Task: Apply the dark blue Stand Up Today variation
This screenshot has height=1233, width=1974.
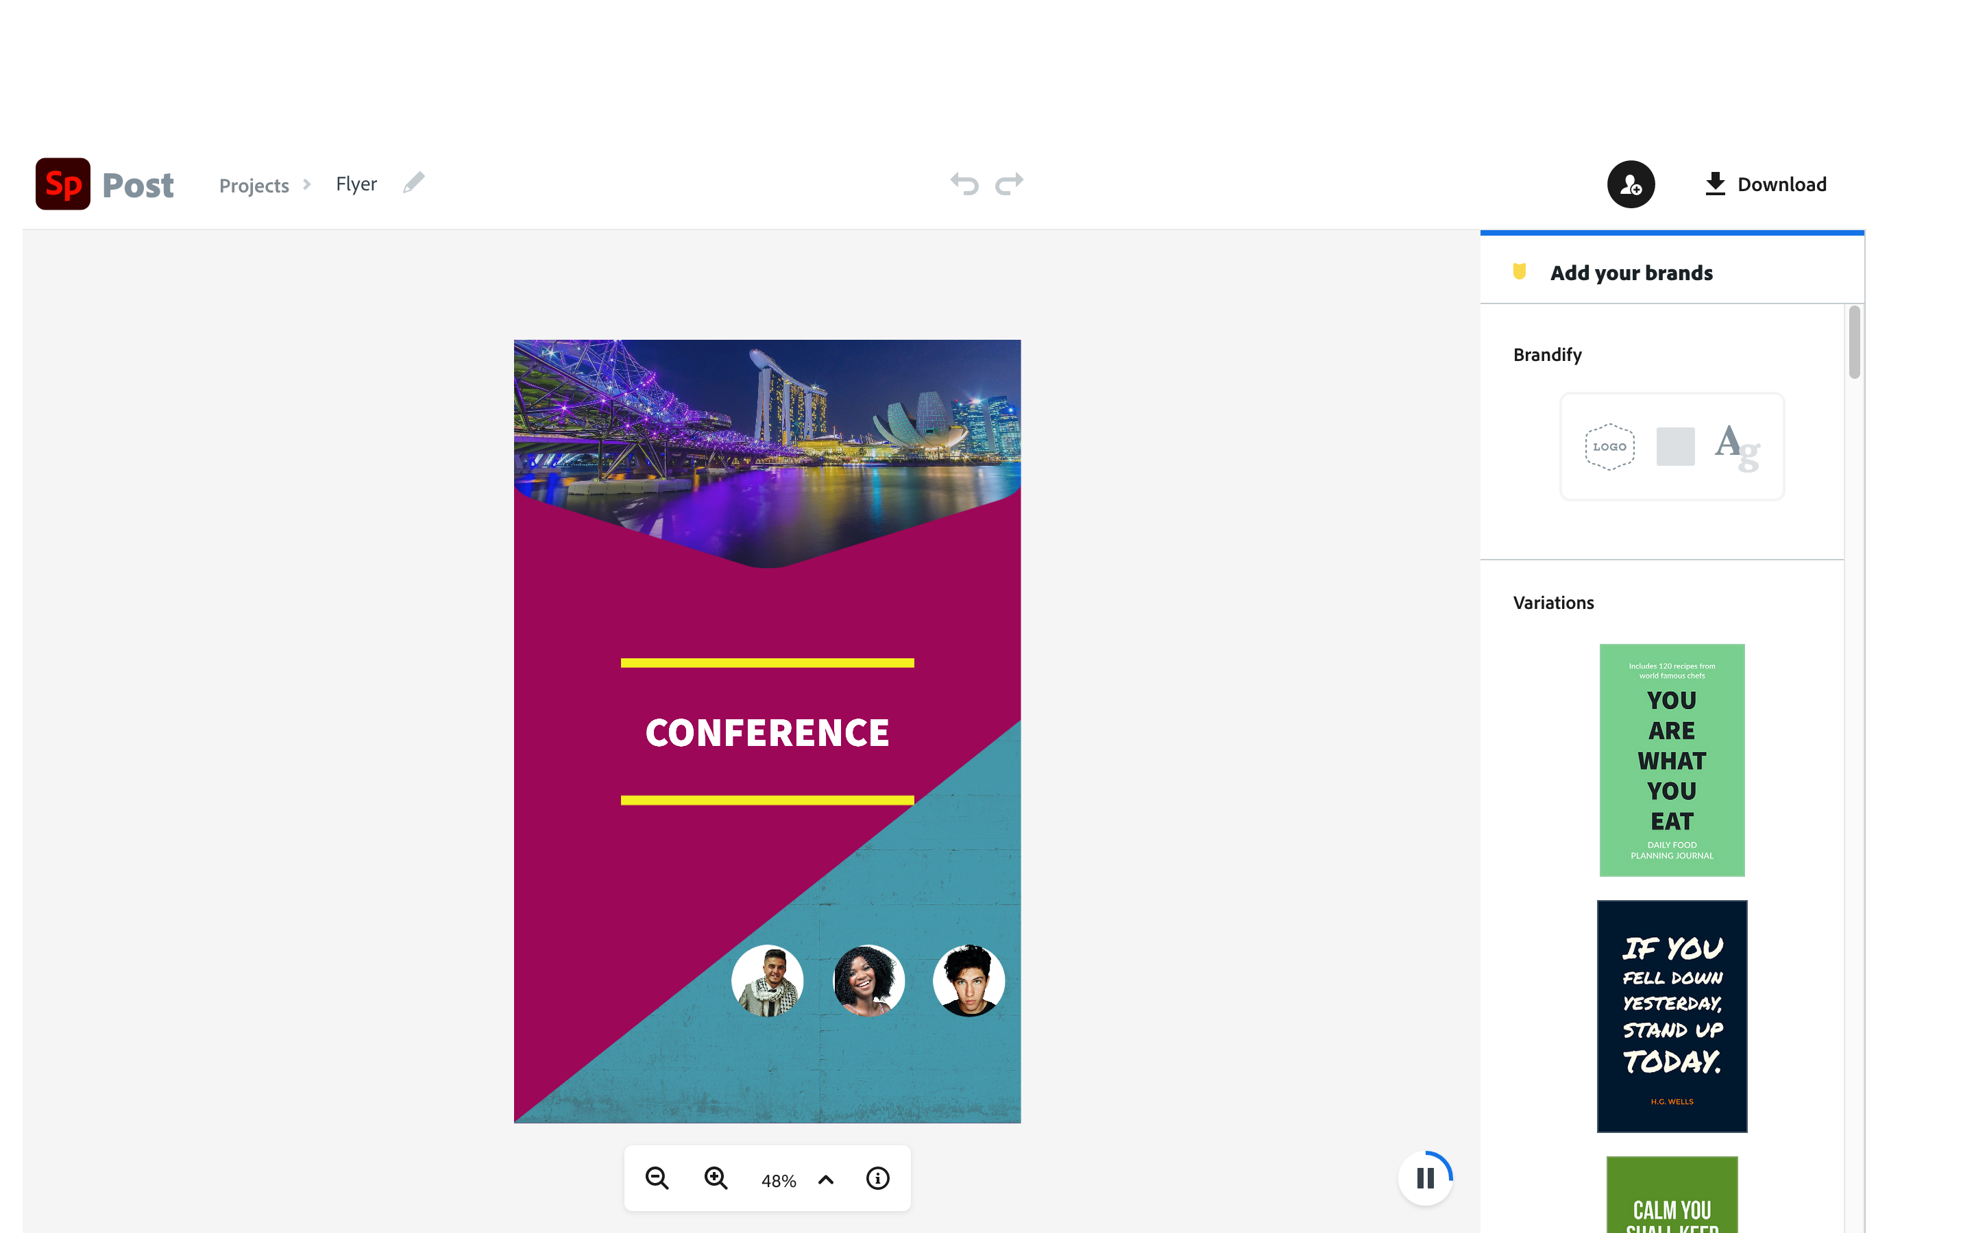Action: [1671, 1016]
